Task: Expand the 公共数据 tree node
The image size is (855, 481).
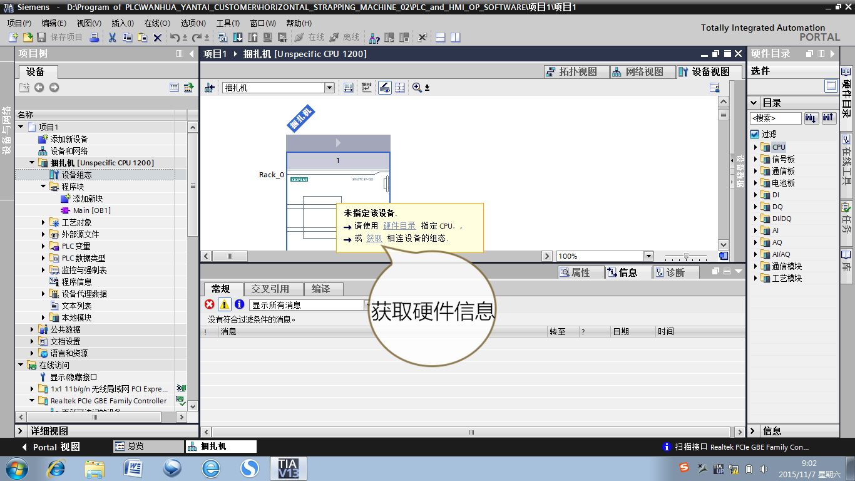Action: click(x=33, y=329)
